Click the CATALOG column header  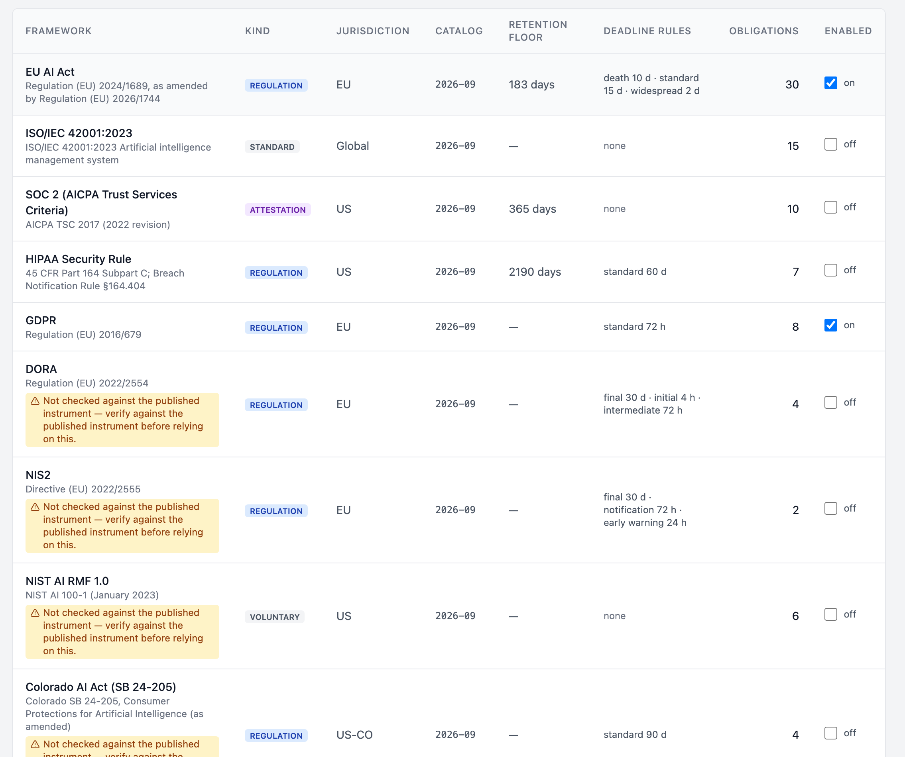pyautogui.click(x=459, y=31)
